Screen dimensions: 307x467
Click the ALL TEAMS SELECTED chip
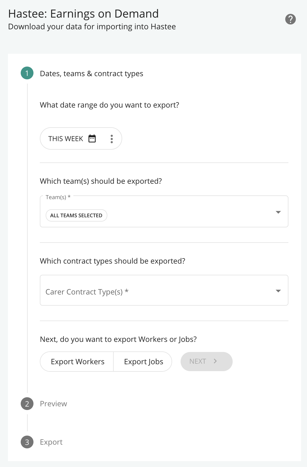[76, 215]
